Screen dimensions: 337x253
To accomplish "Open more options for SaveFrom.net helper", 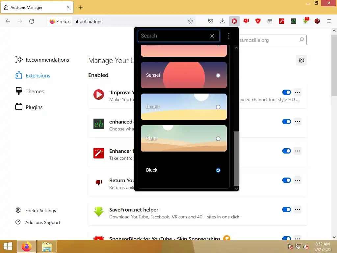I will [298, 210].
